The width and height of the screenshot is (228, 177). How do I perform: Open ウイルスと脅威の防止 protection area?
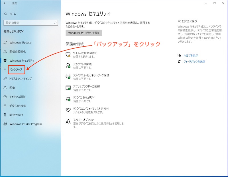click(85, 53)
